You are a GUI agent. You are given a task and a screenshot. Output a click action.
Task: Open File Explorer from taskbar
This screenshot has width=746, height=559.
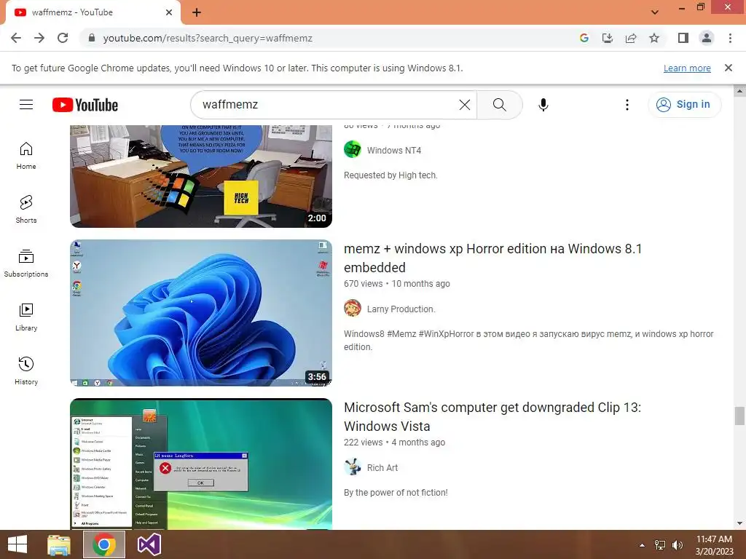(x=59, y=544)
